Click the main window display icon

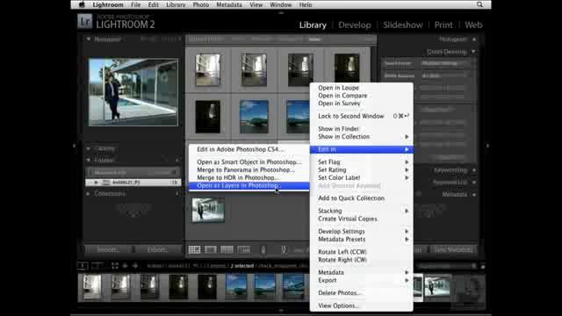point(83,265)
